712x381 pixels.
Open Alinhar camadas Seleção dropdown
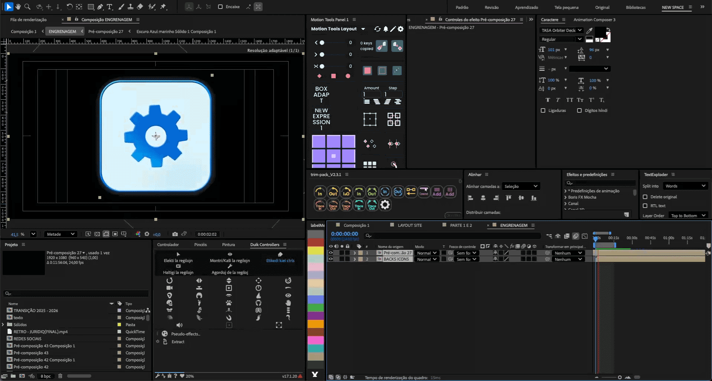click(521, 186)
